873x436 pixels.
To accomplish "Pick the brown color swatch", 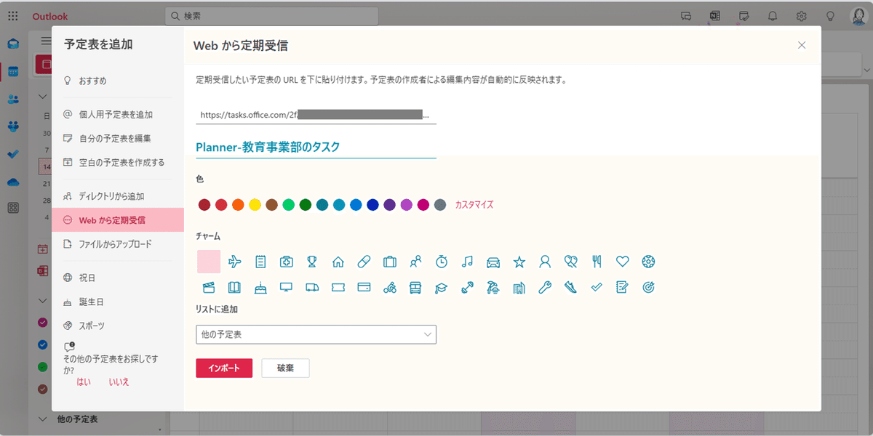I will click(x=271, y=205).
